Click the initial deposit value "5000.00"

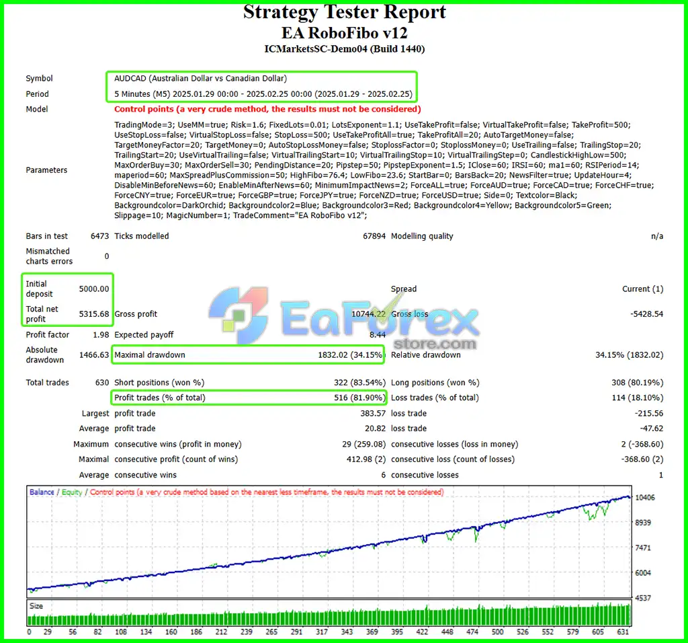(94, 289)
